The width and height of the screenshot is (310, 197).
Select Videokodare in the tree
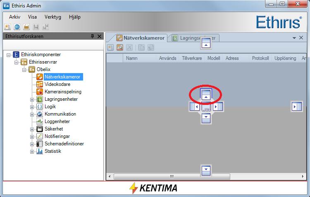[57, 84]
